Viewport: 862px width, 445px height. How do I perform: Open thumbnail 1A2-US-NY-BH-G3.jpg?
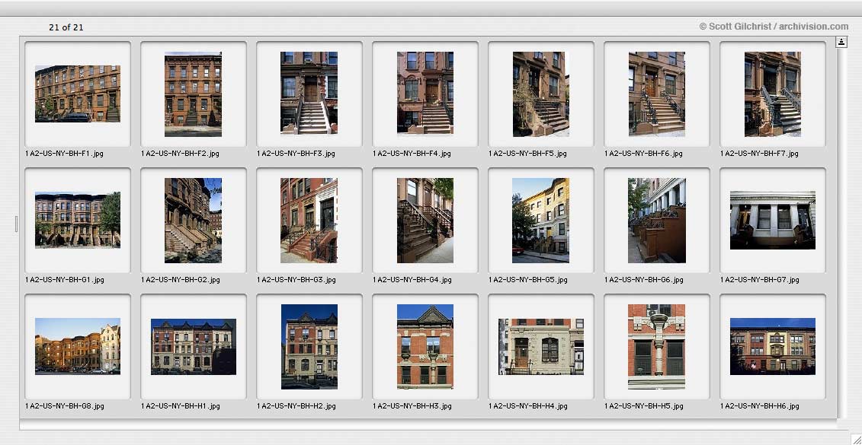click(309, 220)
